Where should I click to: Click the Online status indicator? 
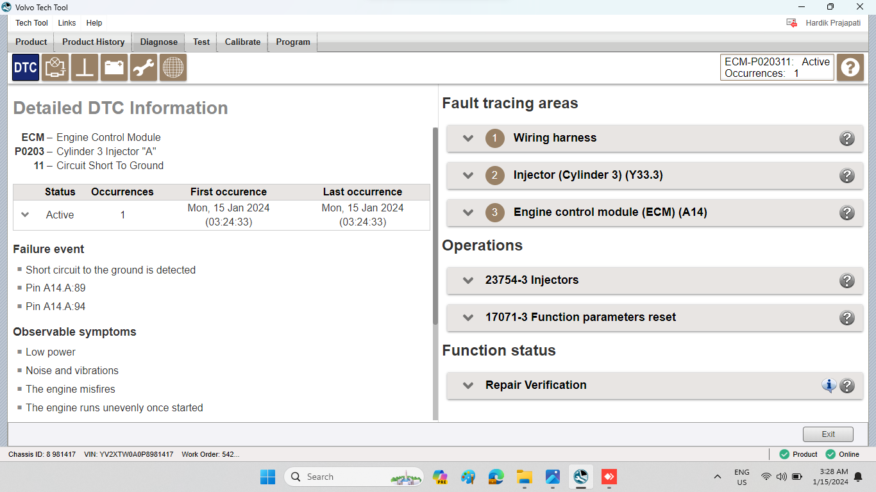(843, 454)
